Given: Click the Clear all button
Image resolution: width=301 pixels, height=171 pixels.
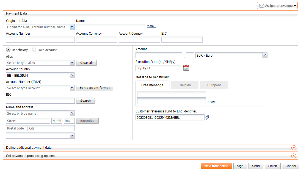Looking at the screenshot, I should coord(86,63).
